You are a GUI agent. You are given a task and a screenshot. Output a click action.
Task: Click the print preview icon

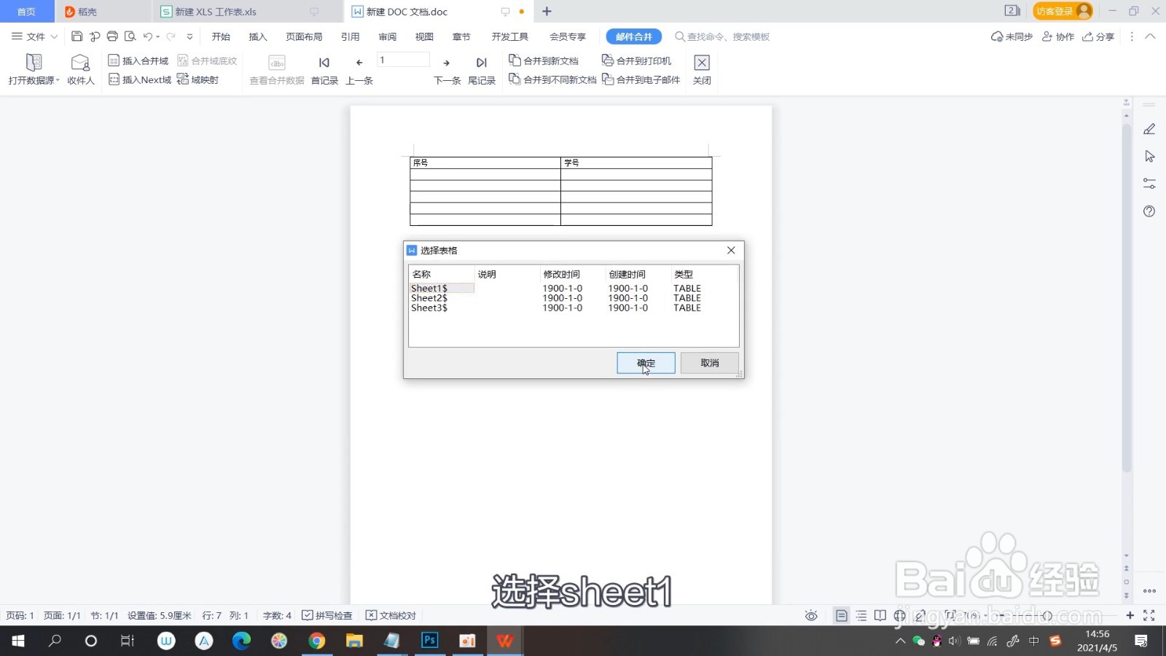[x=130, y=36]
